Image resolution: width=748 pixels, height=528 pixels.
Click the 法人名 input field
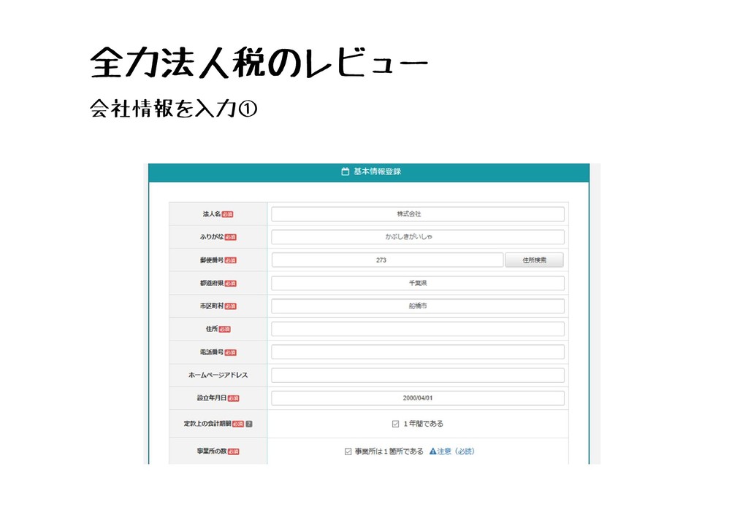[x=417, y=214]
